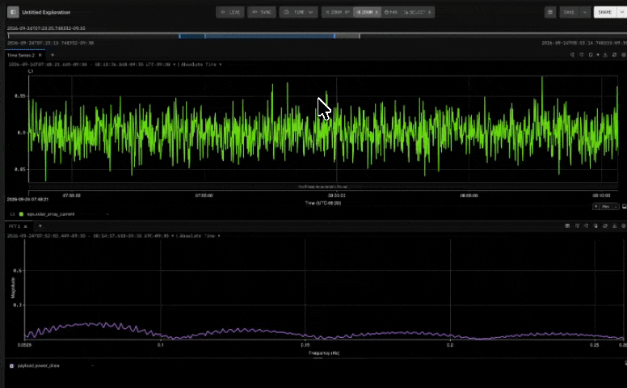627x388 pixels.
Task: Switch to the FFT 1 tab
Action: pyautogui.click(x=15, y=226)
